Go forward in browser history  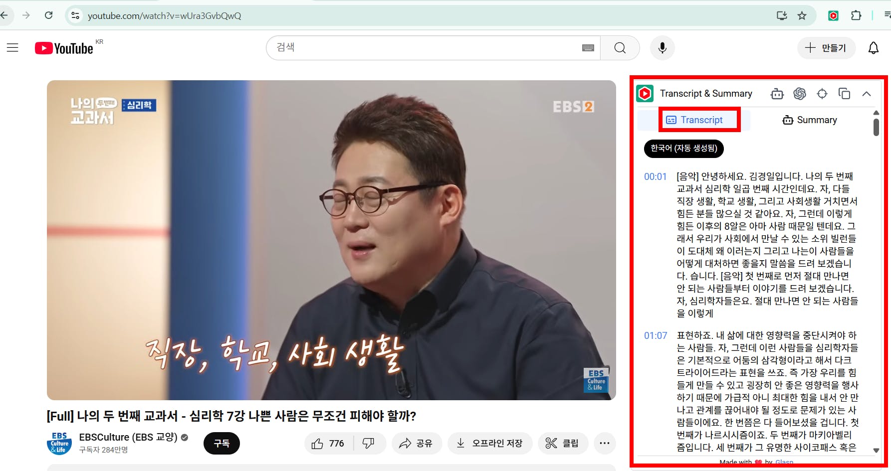pyautogui.click(x=26, y=15)
